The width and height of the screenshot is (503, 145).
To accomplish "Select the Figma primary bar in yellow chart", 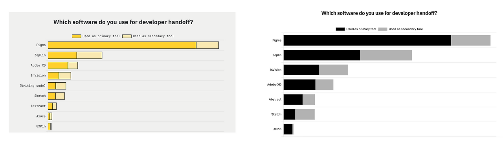I will tap(122, 45).
